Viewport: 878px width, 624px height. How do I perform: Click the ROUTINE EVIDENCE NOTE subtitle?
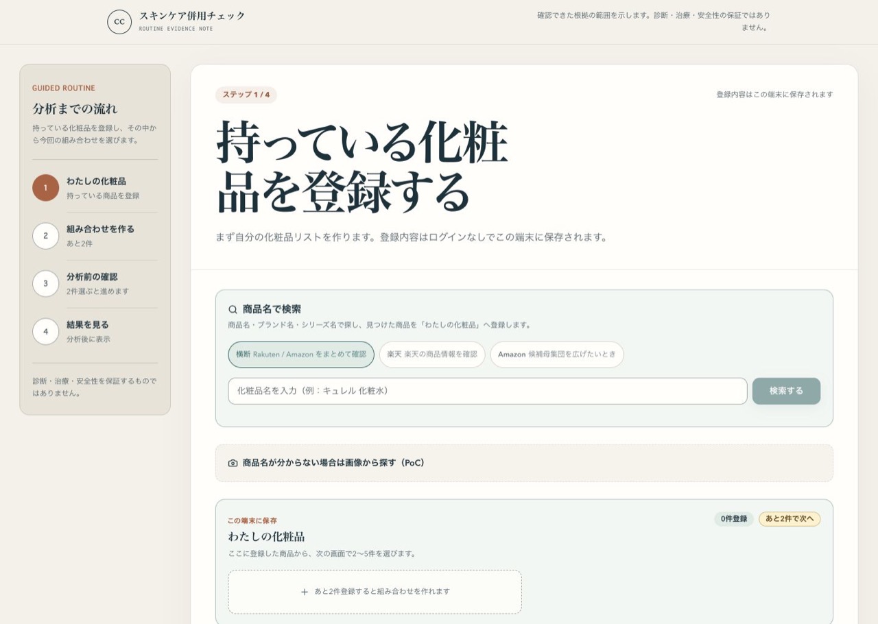(x=176, y=29)
